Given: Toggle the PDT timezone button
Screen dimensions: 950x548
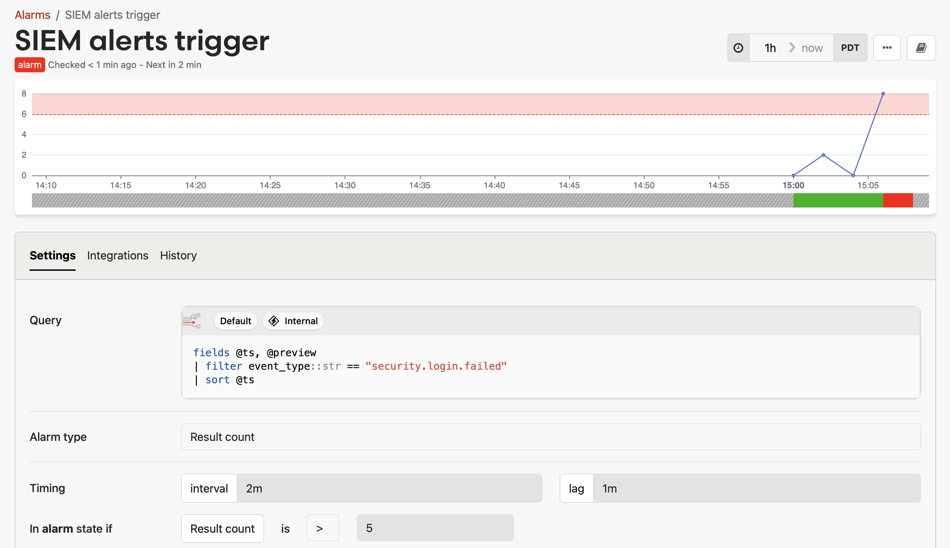Looking at the screenshot, I should (x=850, y=48).
